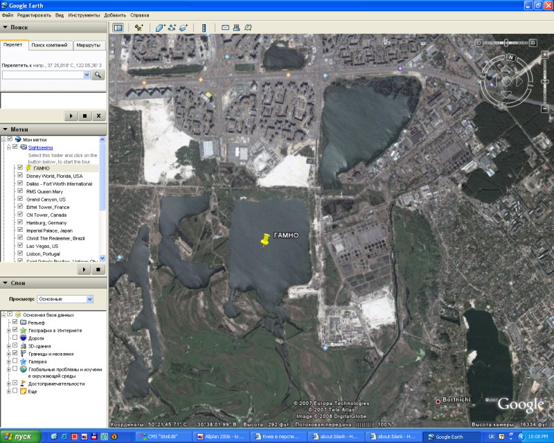Click UK language indicator in system tray
Image resolution: width=554 pixels, height=443 pixels.
tap(492, 437)
